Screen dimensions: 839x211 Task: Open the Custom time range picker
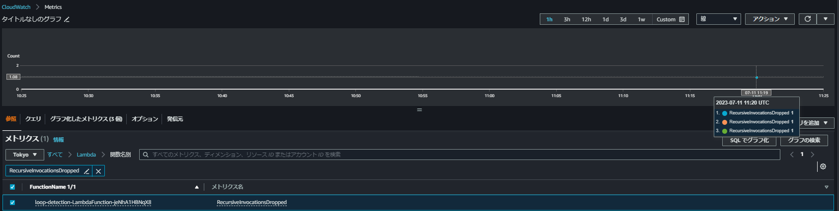[670, 19]
